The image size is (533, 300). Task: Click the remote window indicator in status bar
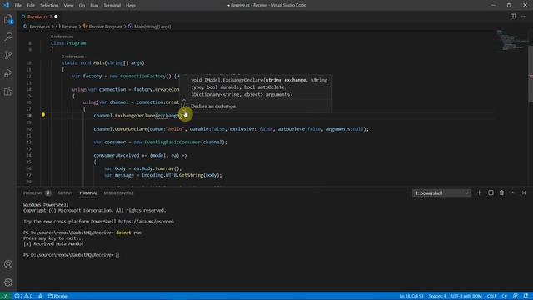click(x=6, y=296)
